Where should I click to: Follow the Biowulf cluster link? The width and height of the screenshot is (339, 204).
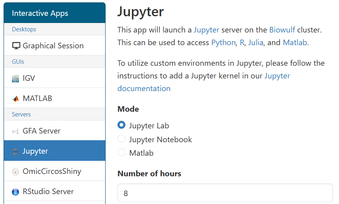coord(282,30)
